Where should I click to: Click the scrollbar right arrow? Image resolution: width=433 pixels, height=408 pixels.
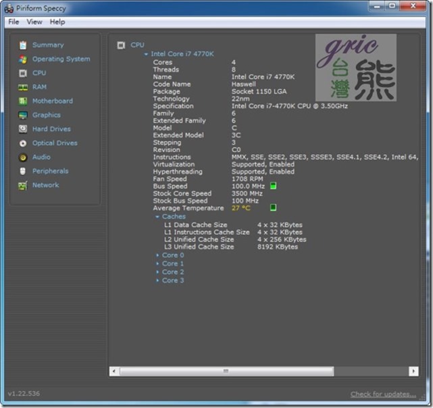pyautogui.click(x=413, y=372)
